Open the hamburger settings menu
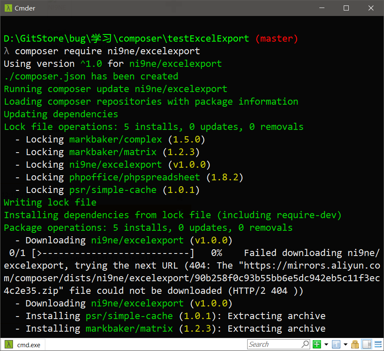 [x=378, y=345]
